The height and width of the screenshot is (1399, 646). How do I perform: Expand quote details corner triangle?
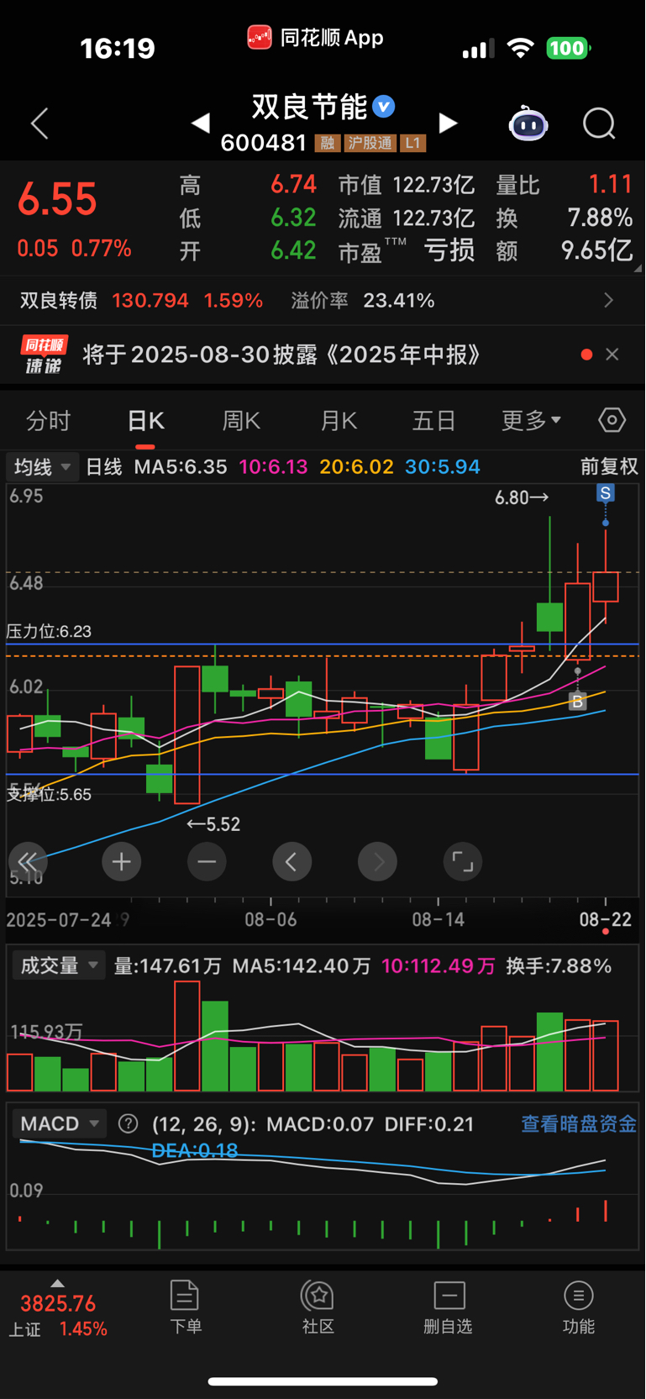[638, 268]
